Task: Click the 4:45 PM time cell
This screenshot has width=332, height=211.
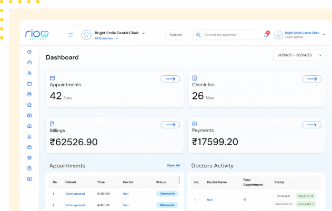Action: pos(103,205)
